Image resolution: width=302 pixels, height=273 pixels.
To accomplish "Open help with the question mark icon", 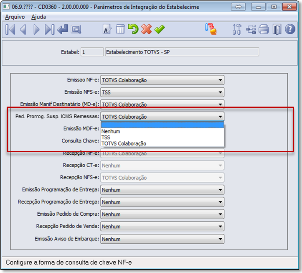I will click(290, 29).
